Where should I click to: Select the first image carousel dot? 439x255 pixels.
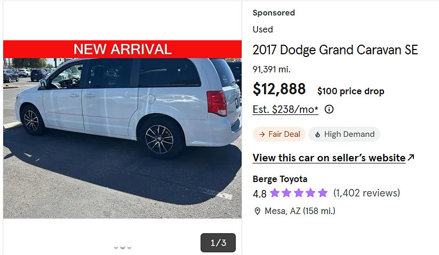click(x=116, y=247)
